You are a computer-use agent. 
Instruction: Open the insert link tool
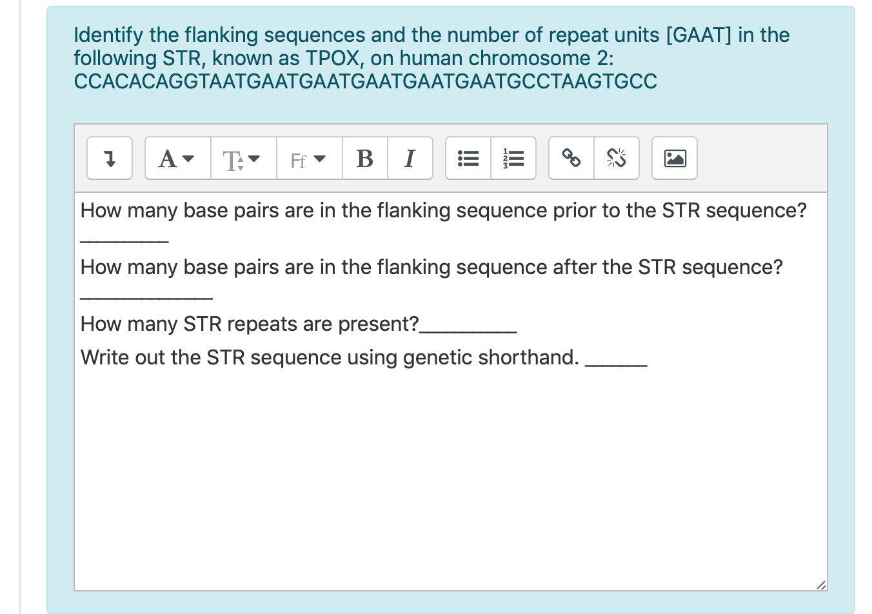click(571, 158)
